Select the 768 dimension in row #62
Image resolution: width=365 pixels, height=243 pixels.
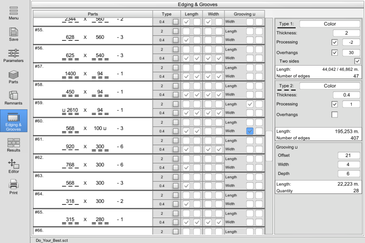(x=70, y=165)
